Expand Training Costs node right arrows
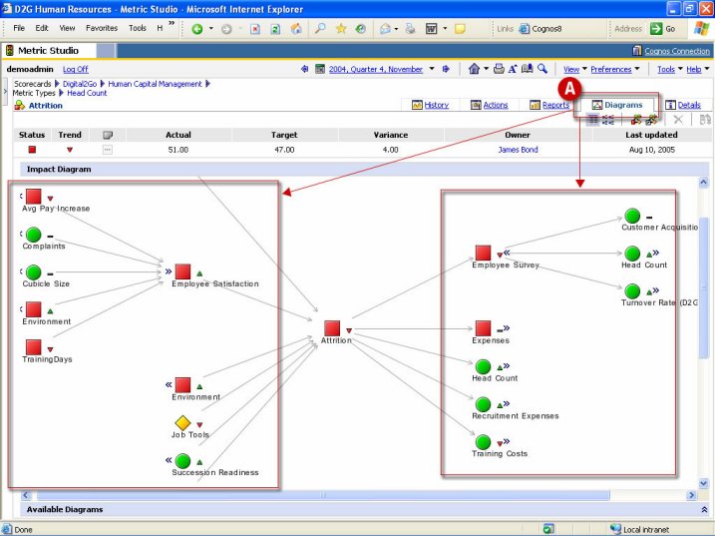This screenshot has height=536, width=715. tap(507, 441)
